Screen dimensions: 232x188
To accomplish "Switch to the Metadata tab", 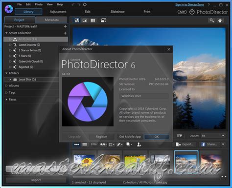I will pyautogui.click(x=51, y=20).
